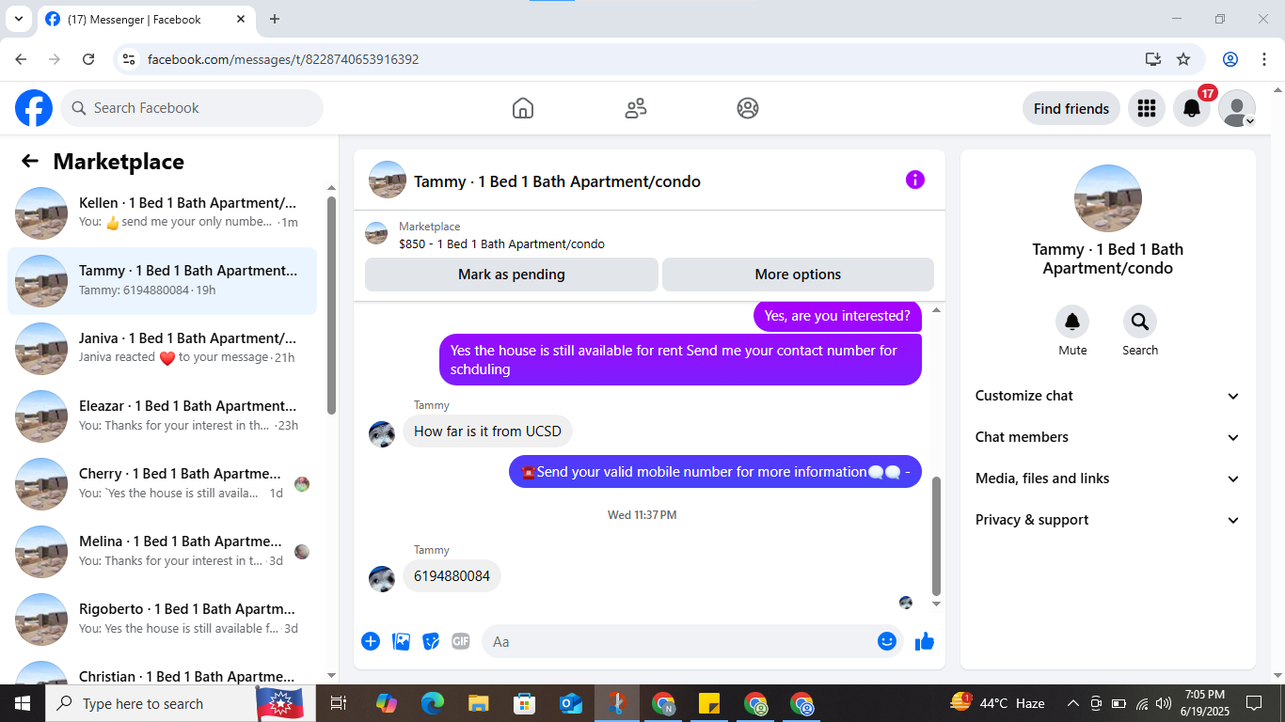Open the Windows Start menu
This screenshot has height=722, width=1285.
coord(23,703)
